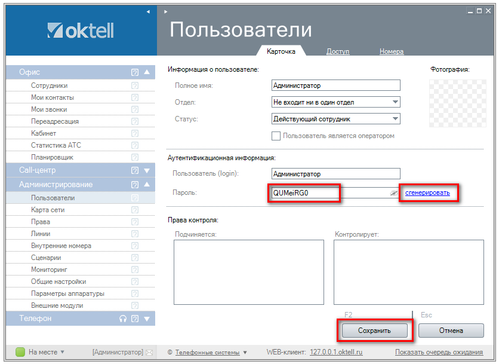Image resolution: width=499 pixels, height=364 pixels.
Task: Click the Фотография placeholder thumbnail
Action: coord(449,99)
